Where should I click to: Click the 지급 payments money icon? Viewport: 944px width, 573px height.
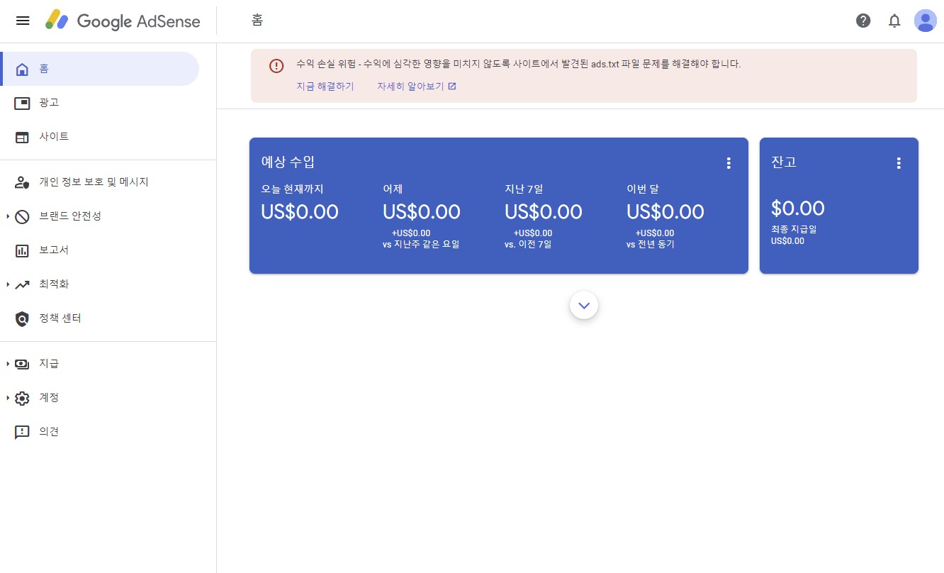[22, 364]
